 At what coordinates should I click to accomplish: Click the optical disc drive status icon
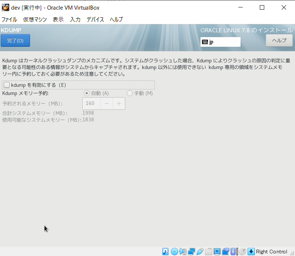click(x=175, y=252)
